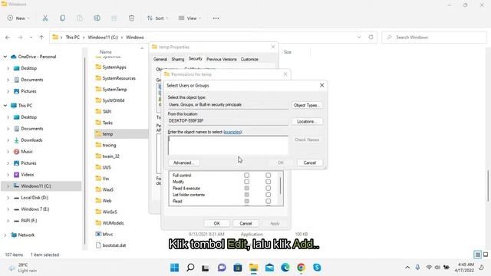The height and width of the screenshot is (276, 491).
Task: Click the Locations button
Action: 307,121
